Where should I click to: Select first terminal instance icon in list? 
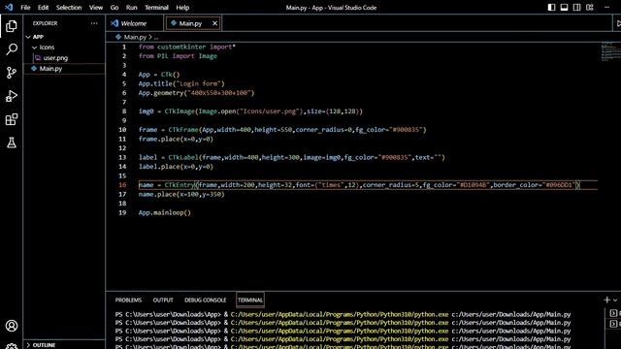coord(613,313)
